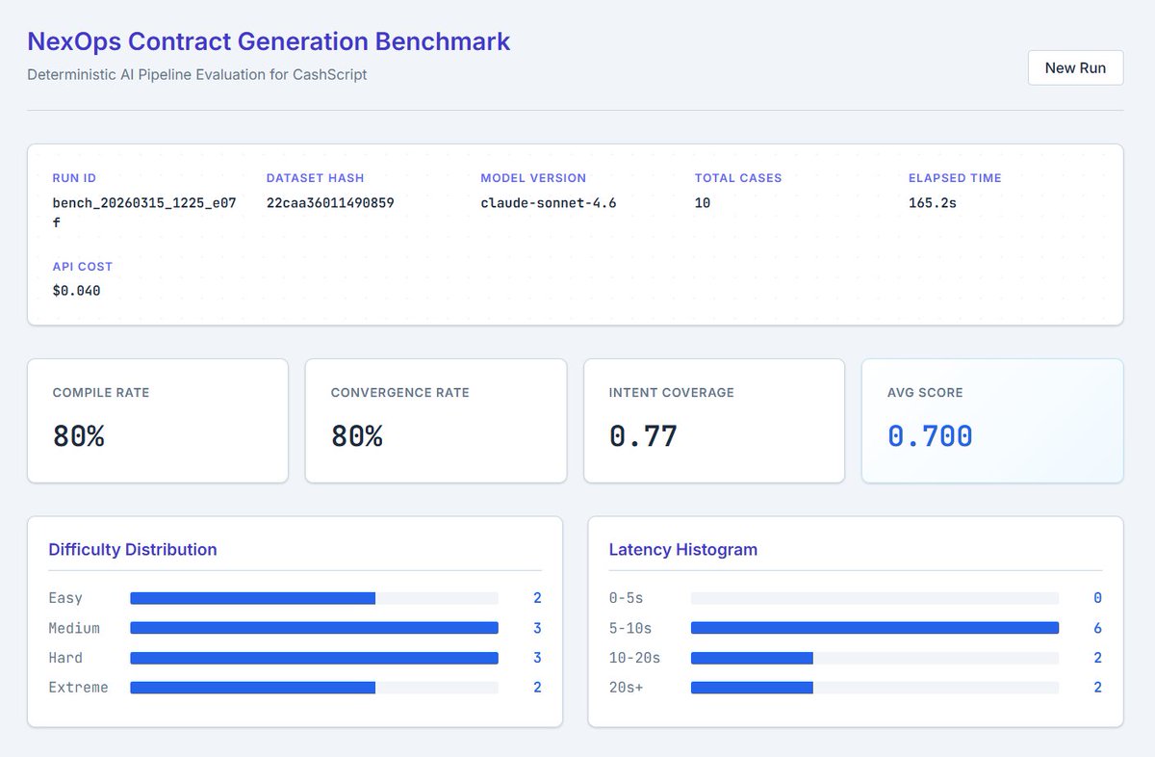This screenshot has width=1155, height=757.
Task: Click the 5-10s latency bar
Action: tap(875, 628)
